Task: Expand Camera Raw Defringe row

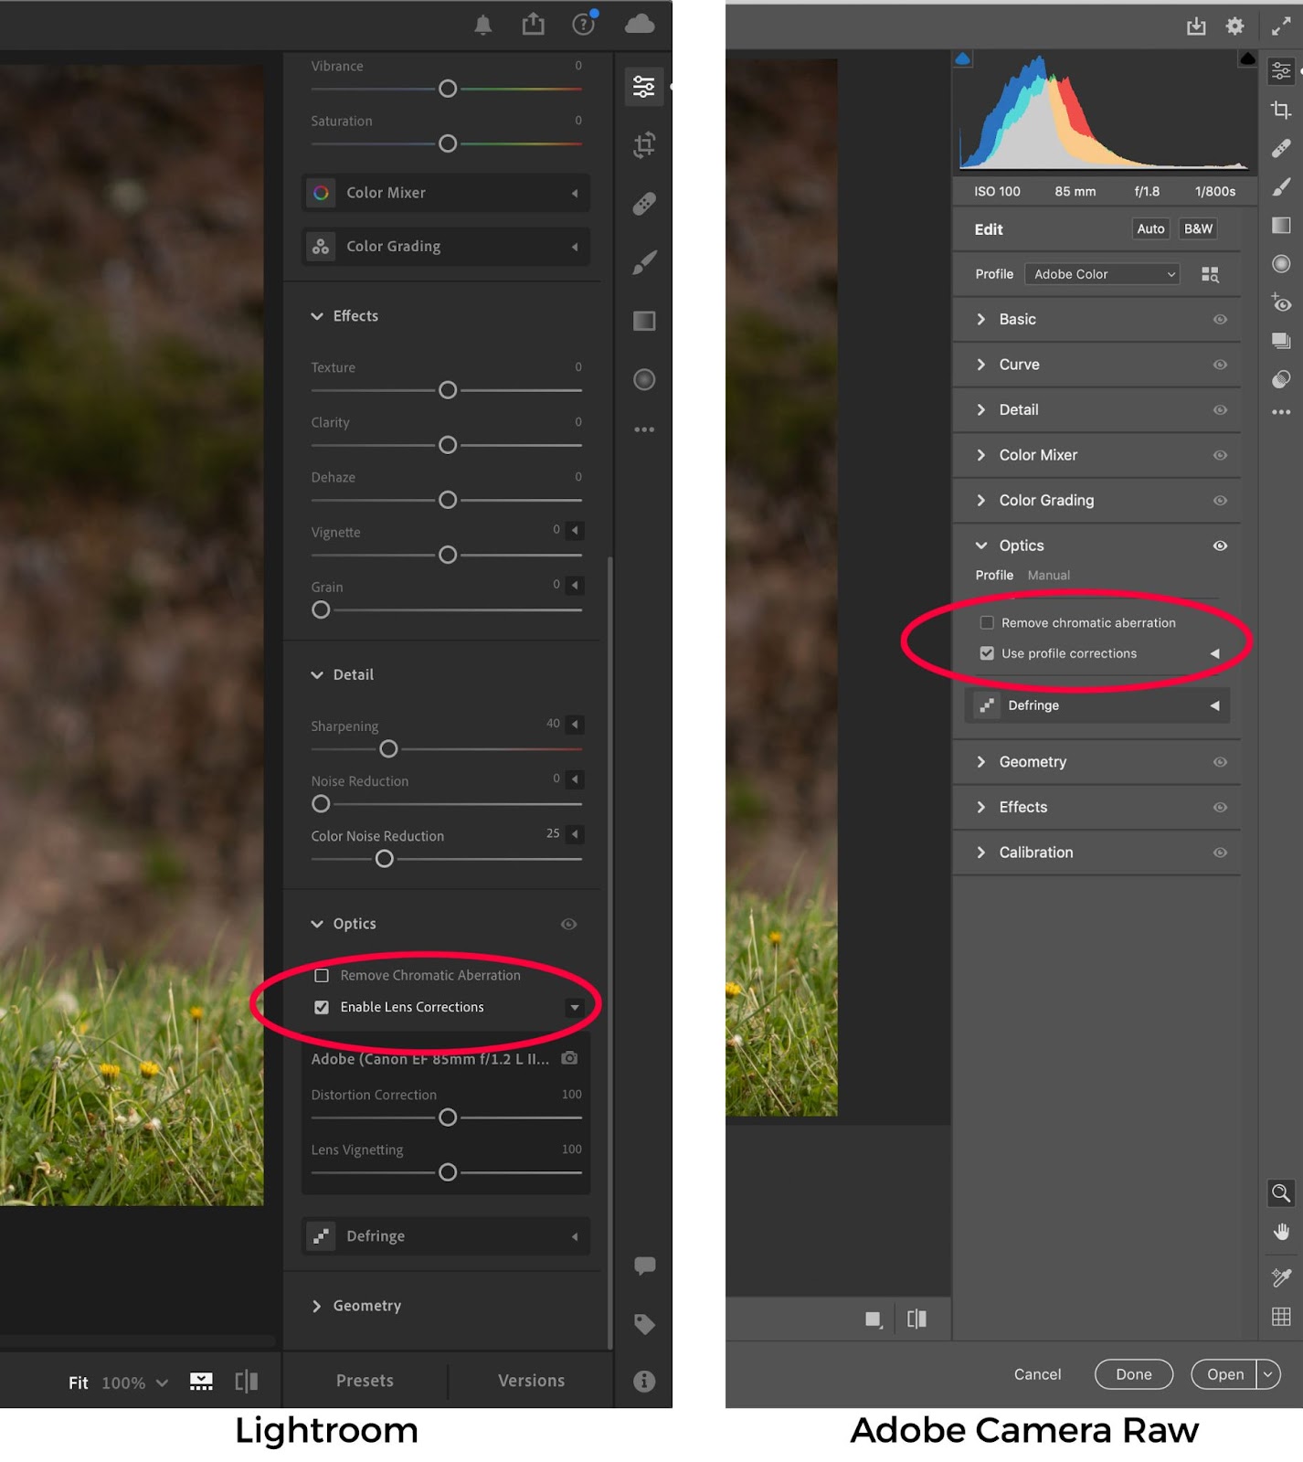Action: pos(1096,705)
